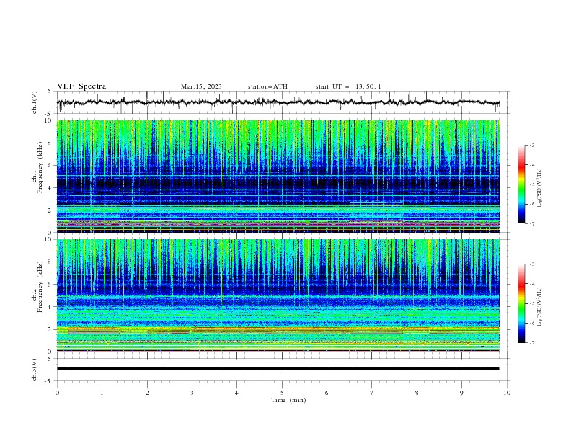The width and height of the screenshot is (571, 441).
Task: Click the "10" at the time axis end
Action: coord(507,393)
